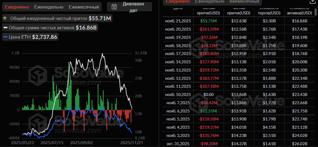
Task: Click the green-red swatch of net inflow legend
Action: tap(5, 18)
